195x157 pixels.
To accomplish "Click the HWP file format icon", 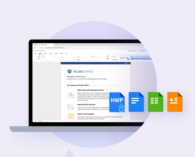I will point(117,102).
